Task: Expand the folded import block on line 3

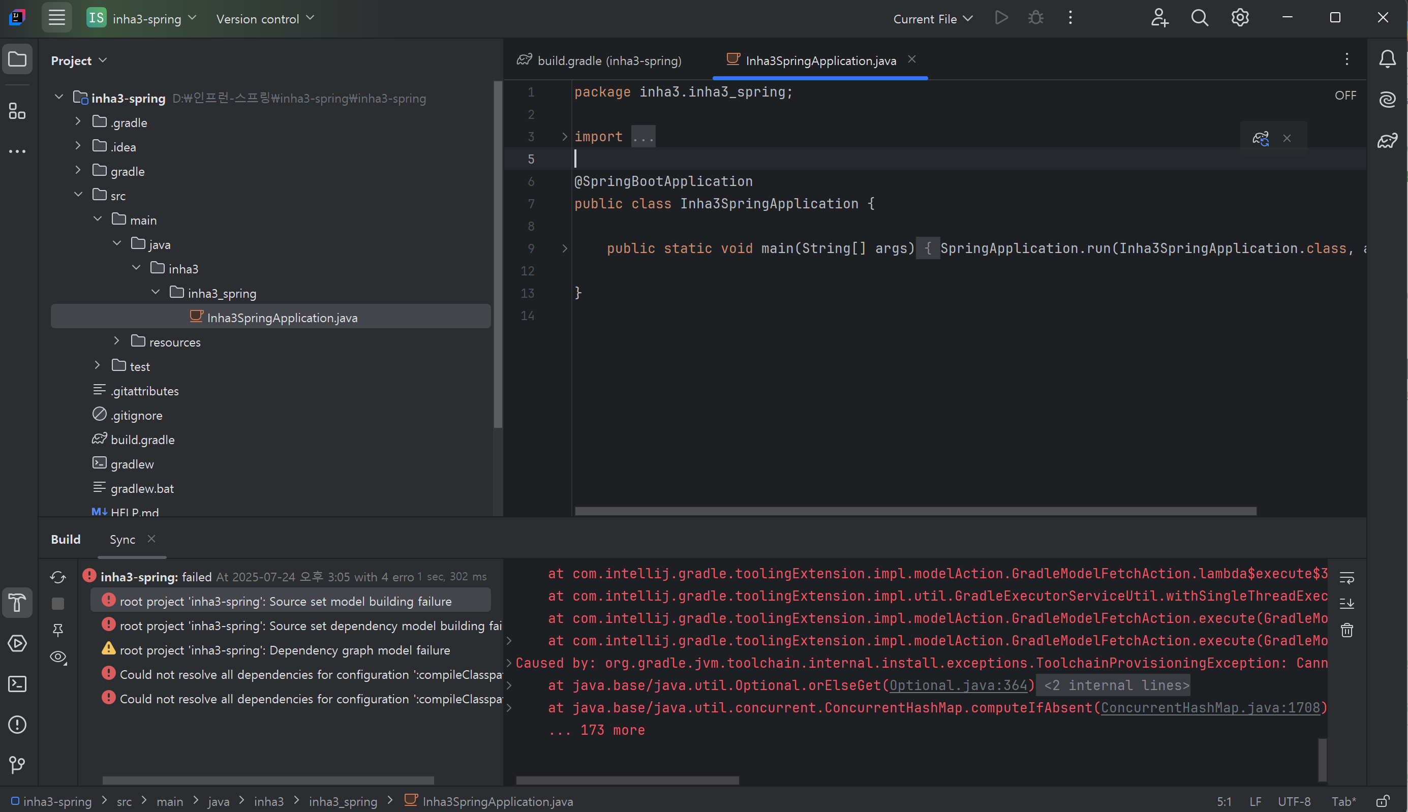Action: pos(565,137)
